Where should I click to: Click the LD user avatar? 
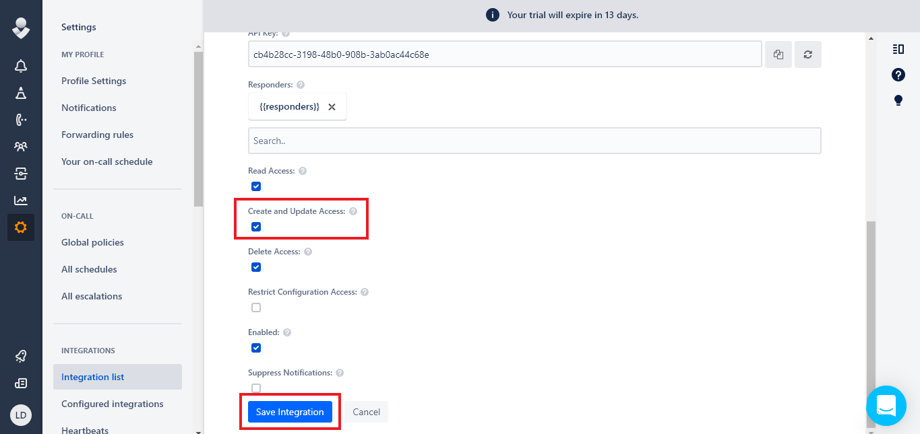[21, 415]
